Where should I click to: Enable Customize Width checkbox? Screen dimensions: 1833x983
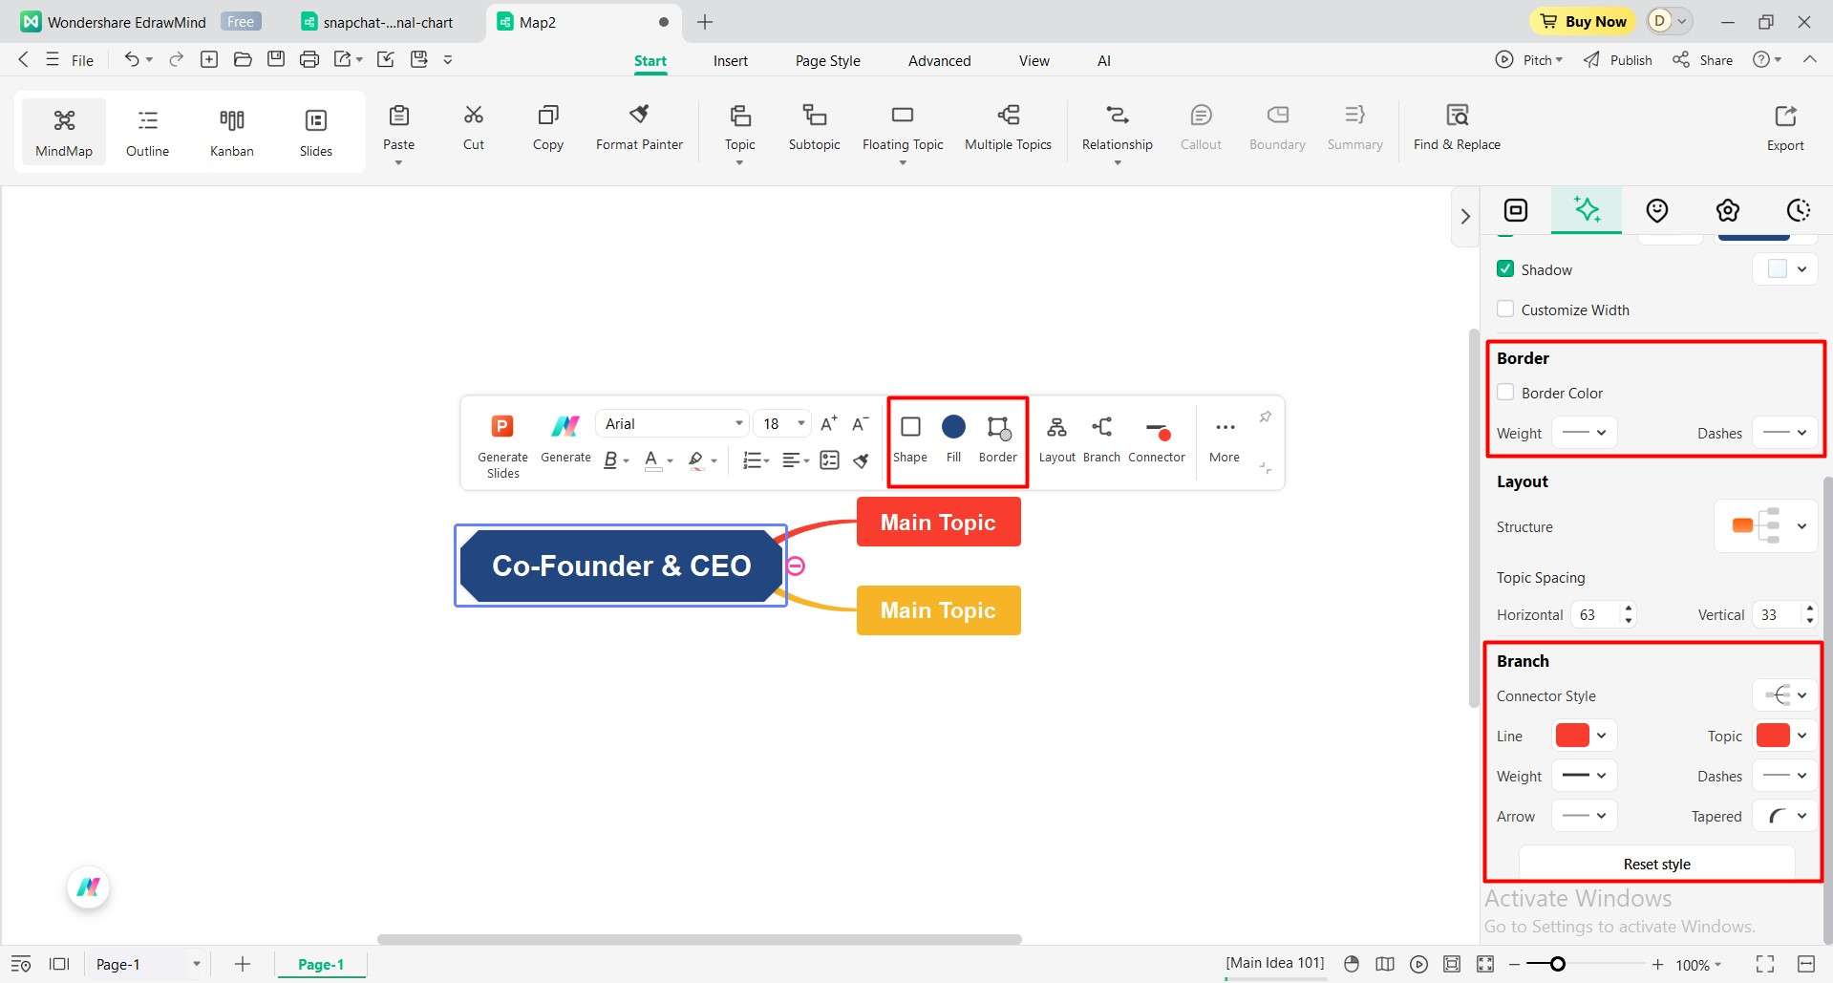tap(1505, 310)
